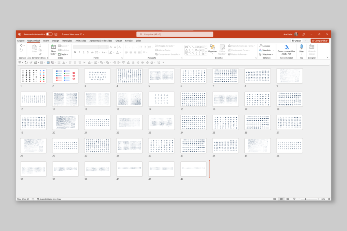The height and width of the screenshot is (231, 347).
Task: Collapse the ribbon with the chevron
Action: (x=327, y=57)
